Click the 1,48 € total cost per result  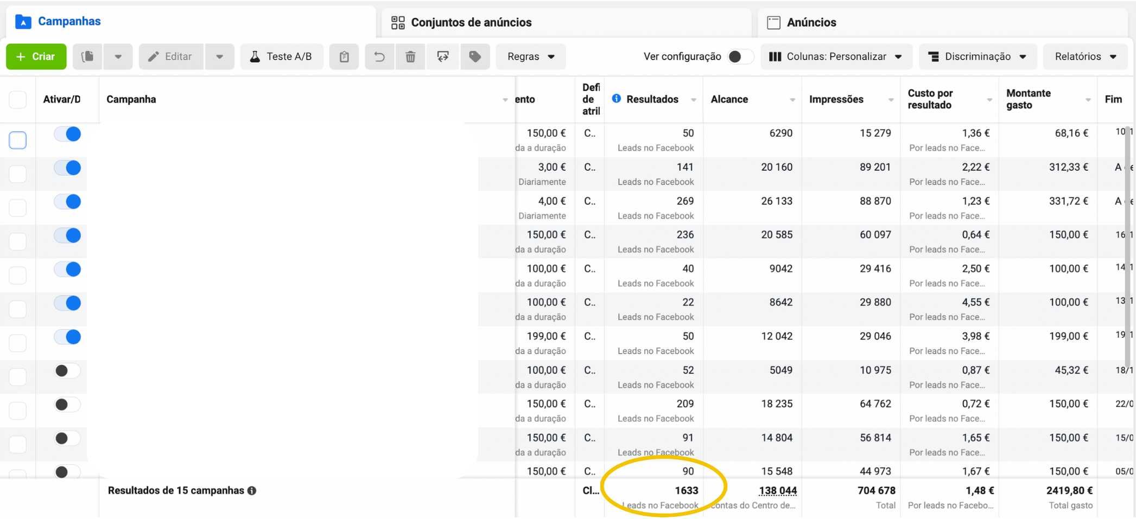tap(980, 490)
